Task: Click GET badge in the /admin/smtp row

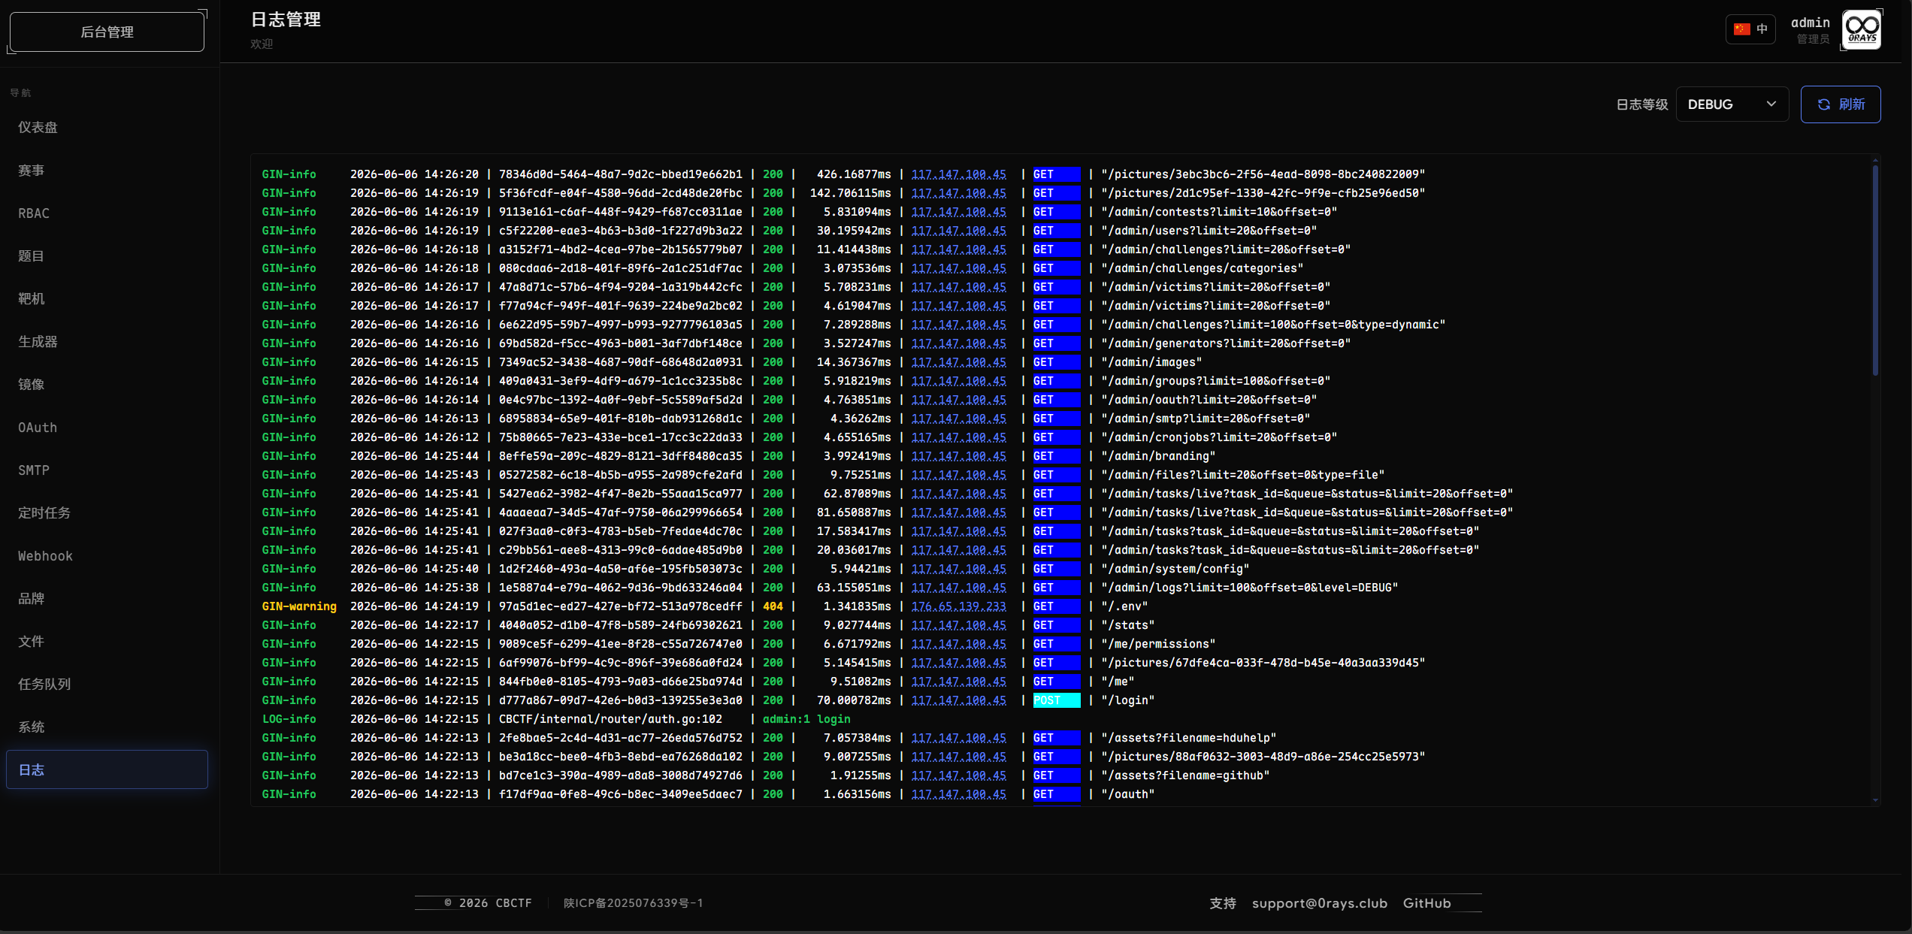Action: click(1056, 419)
